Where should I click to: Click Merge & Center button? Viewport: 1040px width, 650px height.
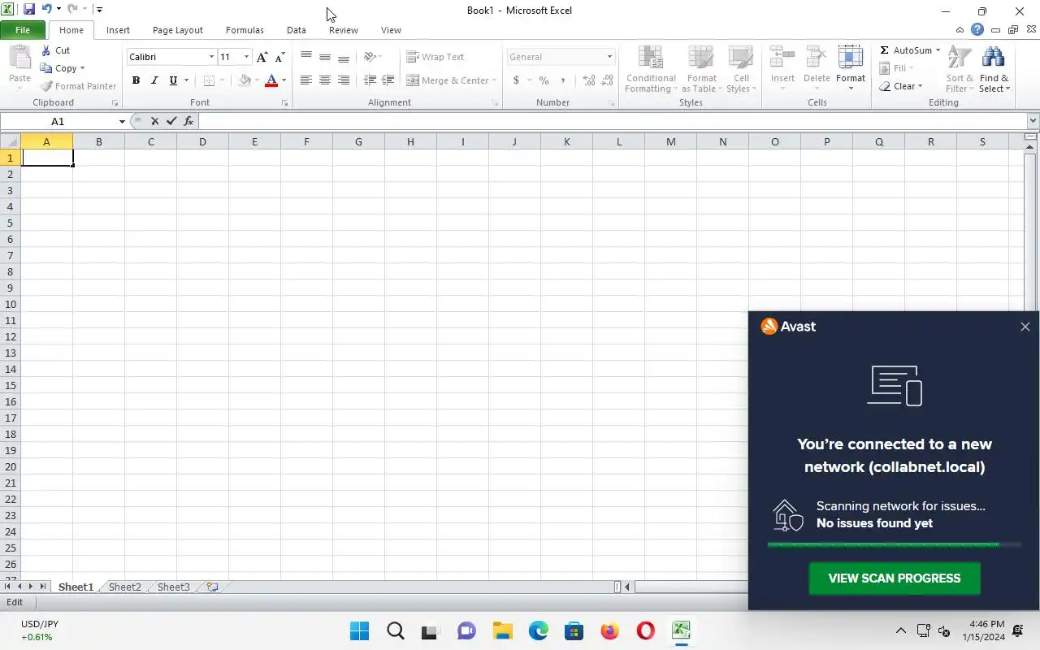tap(447, 80)
